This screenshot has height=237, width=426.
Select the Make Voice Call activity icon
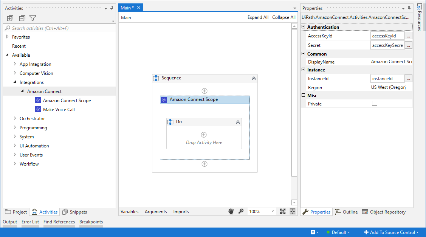(x=38, y=109)
